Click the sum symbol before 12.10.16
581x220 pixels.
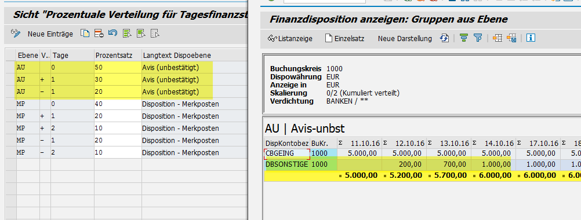tap(386, 143)
